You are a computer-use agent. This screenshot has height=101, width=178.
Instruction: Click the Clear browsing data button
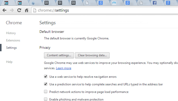(92, 55)
